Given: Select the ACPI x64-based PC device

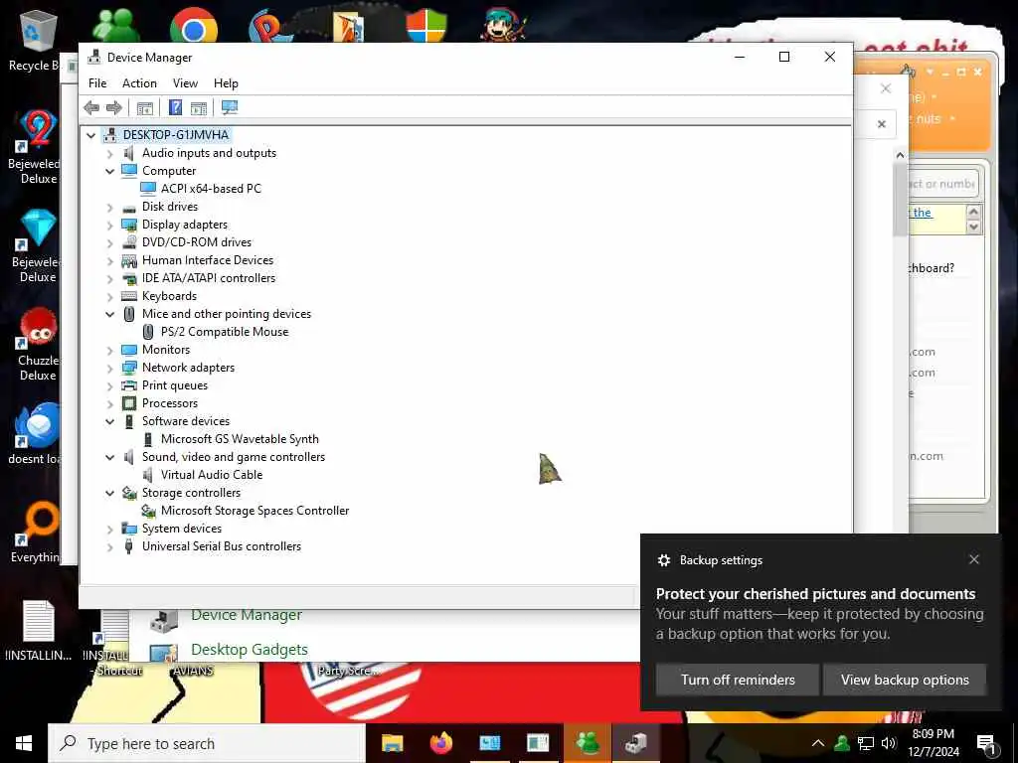Looking at the screenshot, I should tap(211, 189).
